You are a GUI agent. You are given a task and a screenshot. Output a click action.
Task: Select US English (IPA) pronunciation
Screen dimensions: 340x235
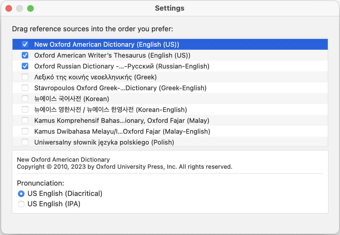(21, 204)
